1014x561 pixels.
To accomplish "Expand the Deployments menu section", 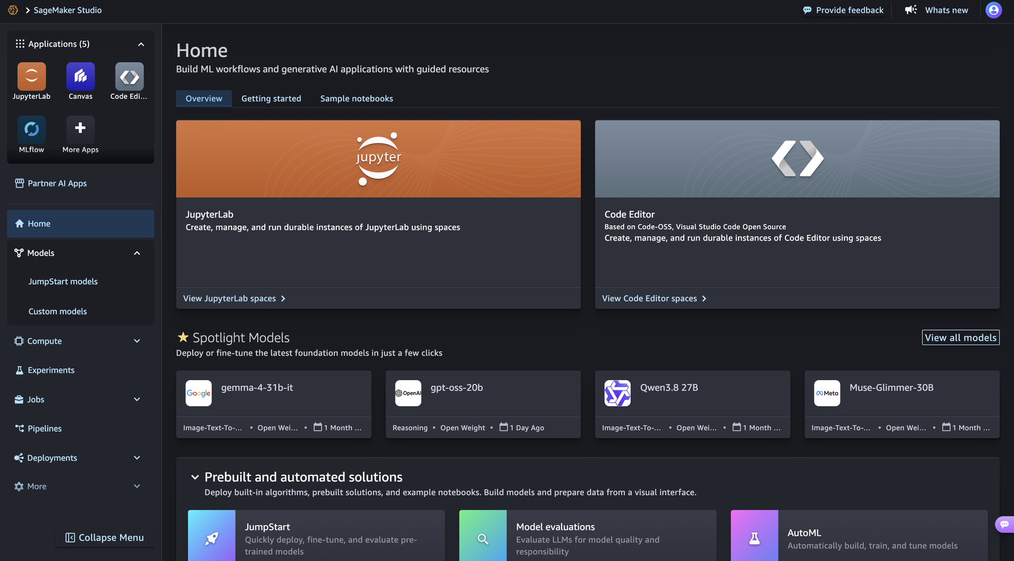I will click(x=81, y=458).
